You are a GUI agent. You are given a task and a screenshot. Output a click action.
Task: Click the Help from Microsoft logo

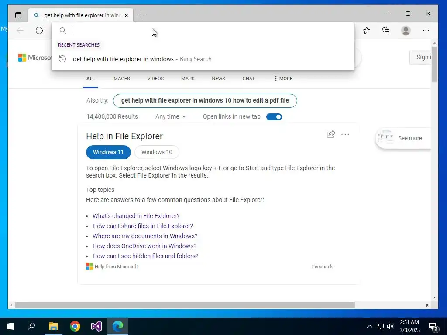(x=89, y=267)
